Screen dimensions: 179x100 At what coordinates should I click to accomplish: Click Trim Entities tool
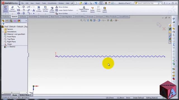click(39, 9)
